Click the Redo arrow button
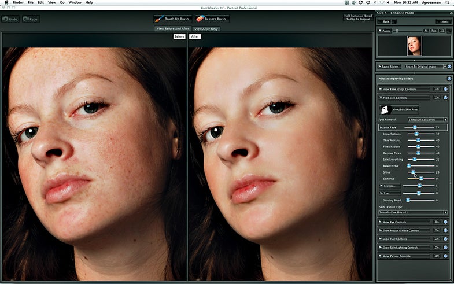Image resolution: width=454 pixels, height=284 pixels. 31,19
